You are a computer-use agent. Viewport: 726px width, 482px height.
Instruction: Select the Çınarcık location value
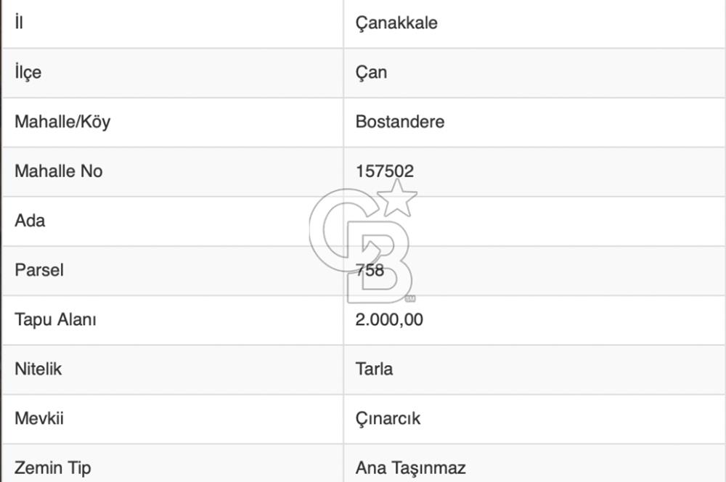coord(388,419)
